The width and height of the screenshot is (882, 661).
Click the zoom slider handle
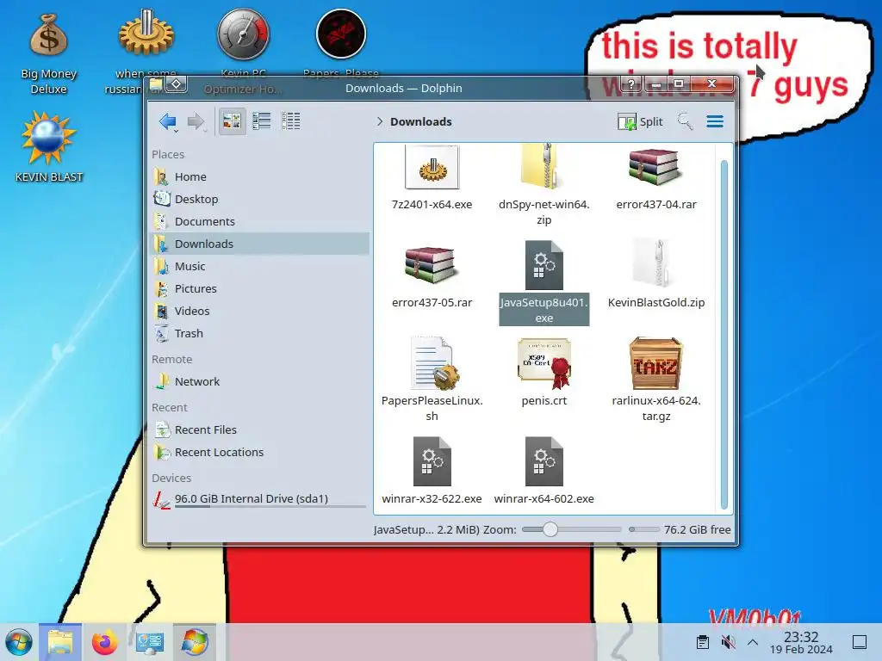550,529
